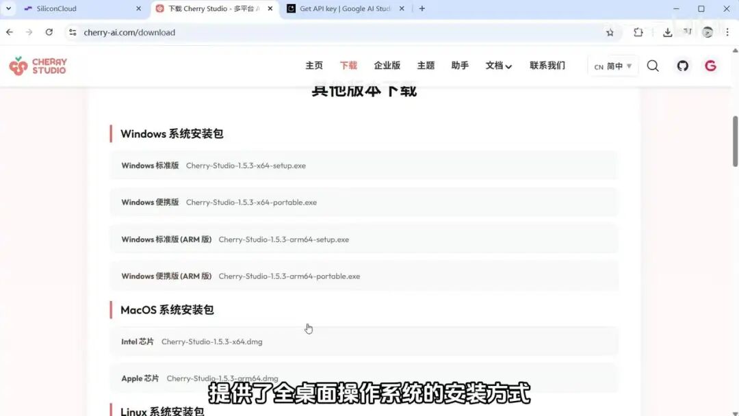Reload the current page

(49, 33)
